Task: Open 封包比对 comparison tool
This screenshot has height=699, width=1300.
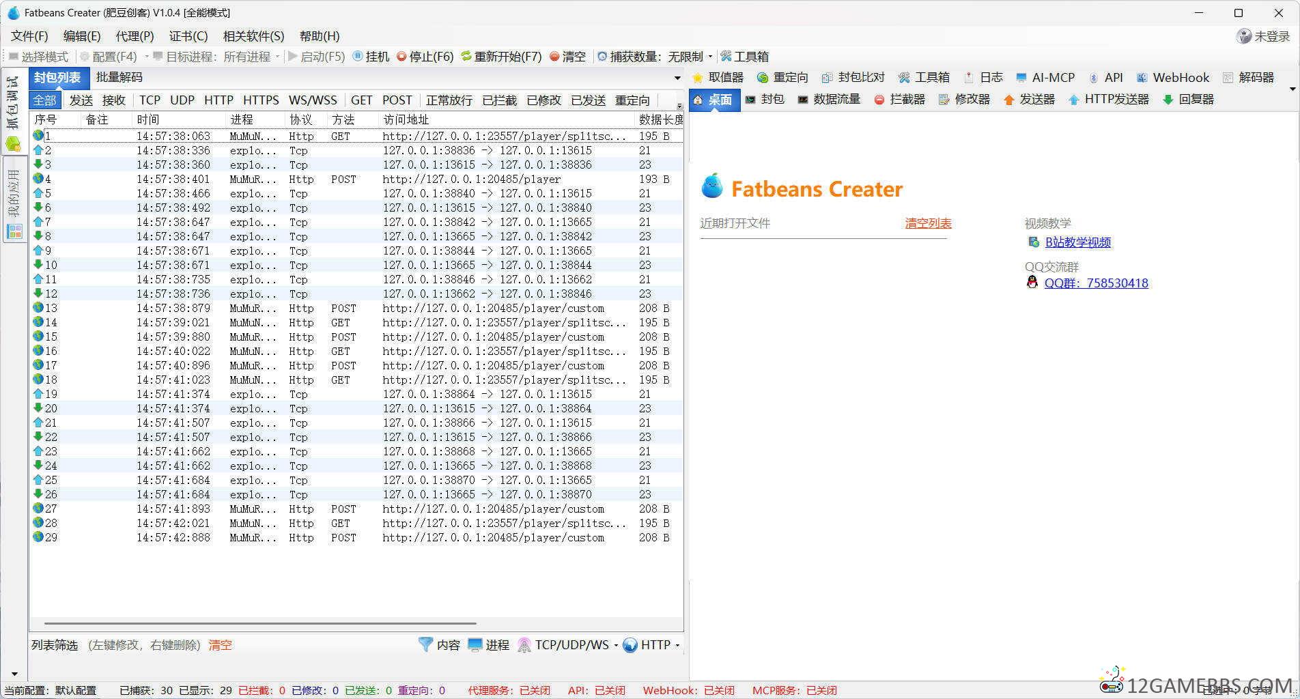Action: pos(853,78)
